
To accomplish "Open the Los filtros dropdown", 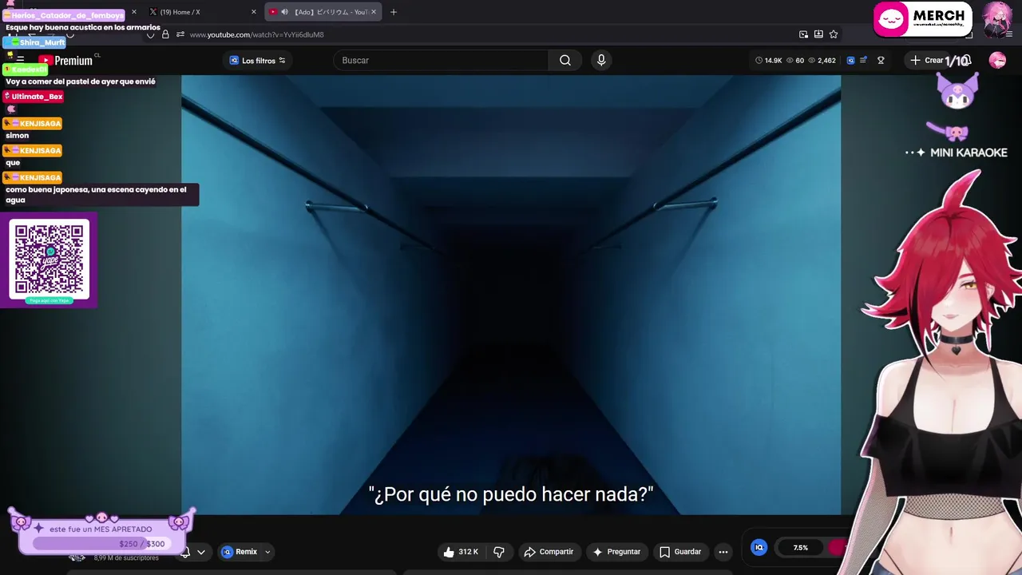I will (257, 61).
